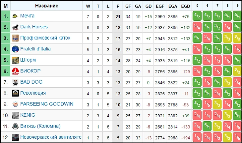Screen dimensions: 242x143
Task: Open the KENIG team link
Action: pos(28,115)
